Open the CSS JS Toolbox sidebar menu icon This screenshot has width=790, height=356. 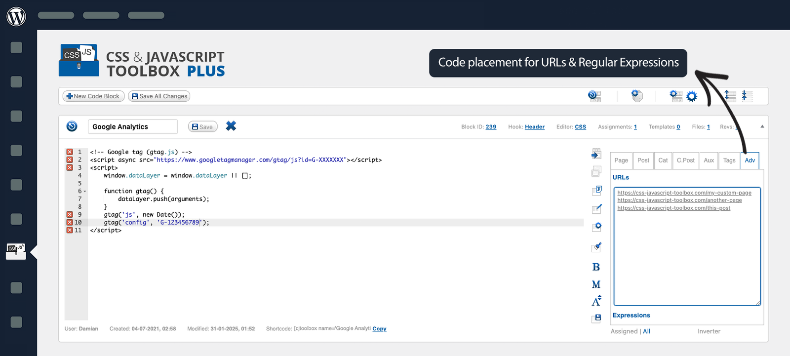16,251
